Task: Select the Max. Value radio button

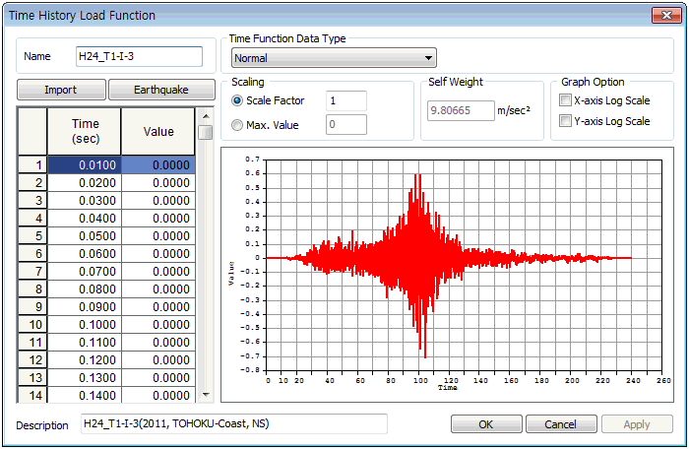Action: click(237, 125)
